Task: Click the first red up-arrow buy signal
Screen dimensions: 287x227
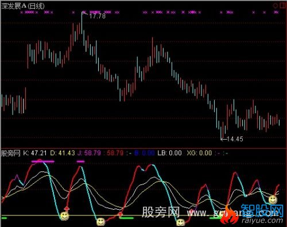Action: coord(67,209)
